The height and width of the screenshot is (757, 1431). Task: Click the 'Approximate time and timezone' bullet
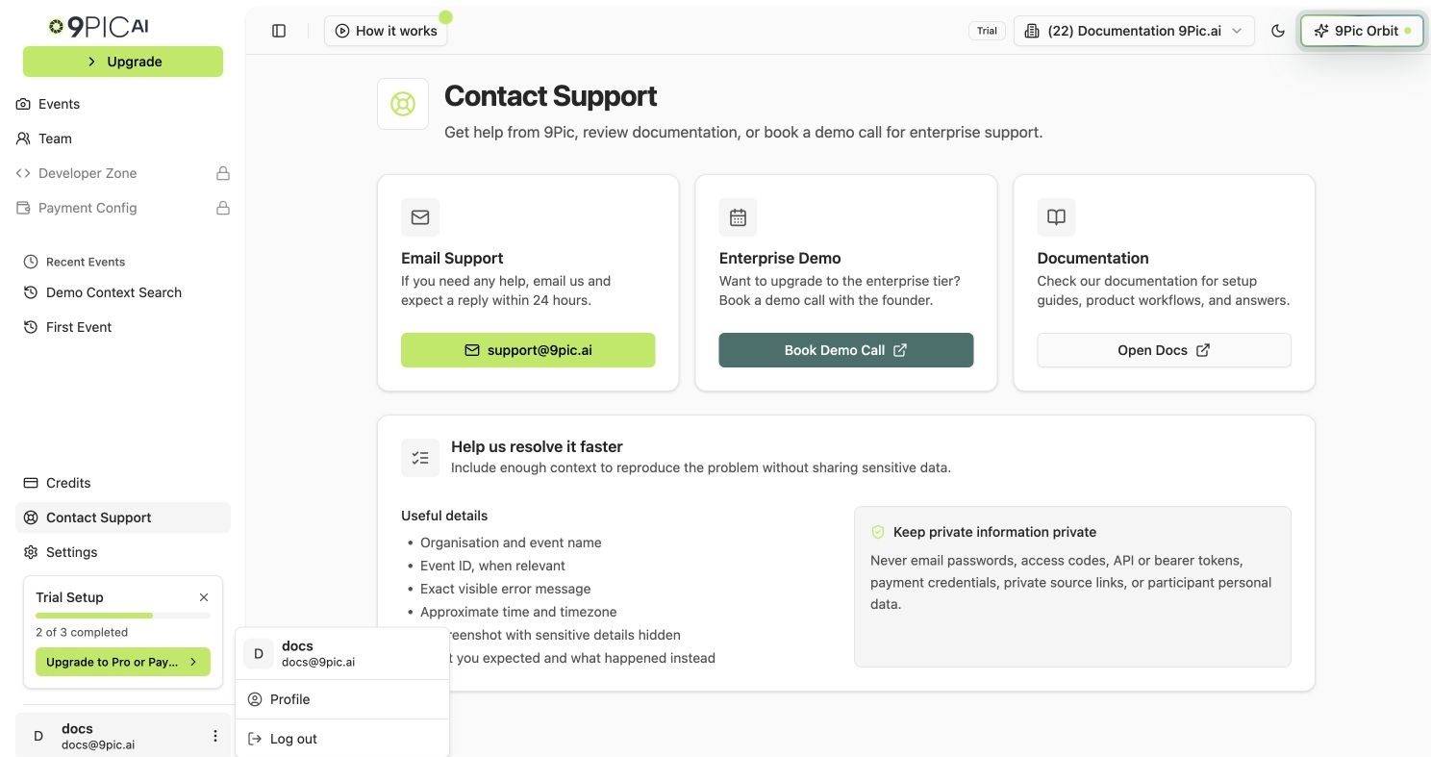point(518,612)
